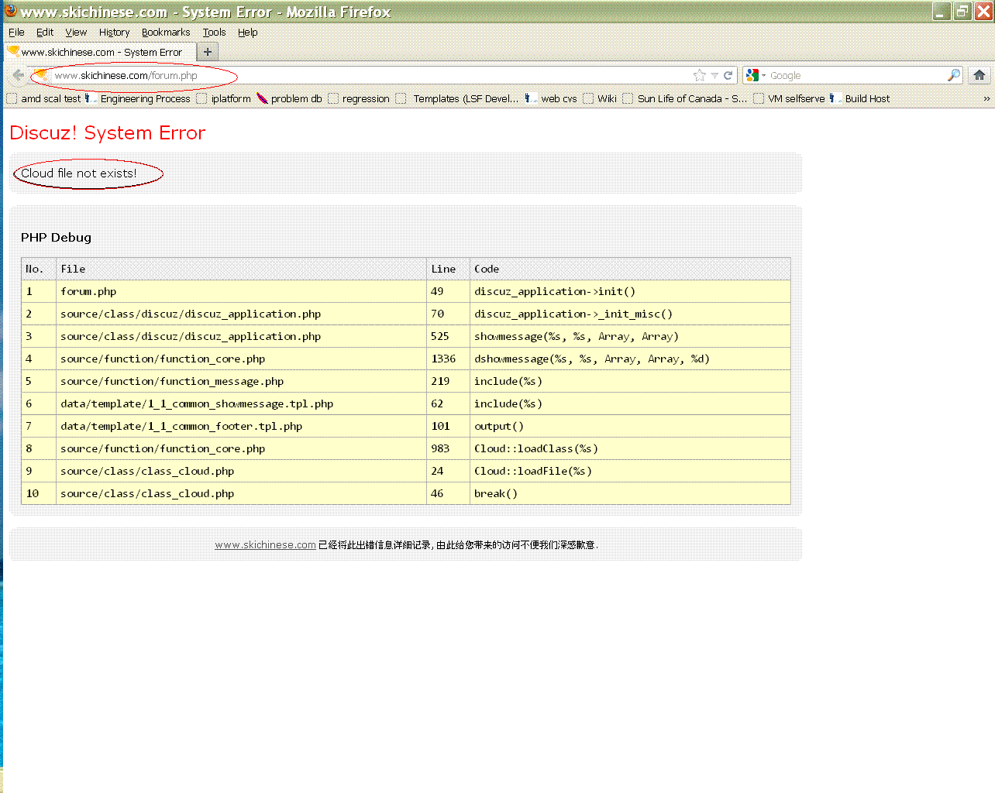The image size is (995, 793).
Task: Click inside the URL address field
Action: point(387,75)
